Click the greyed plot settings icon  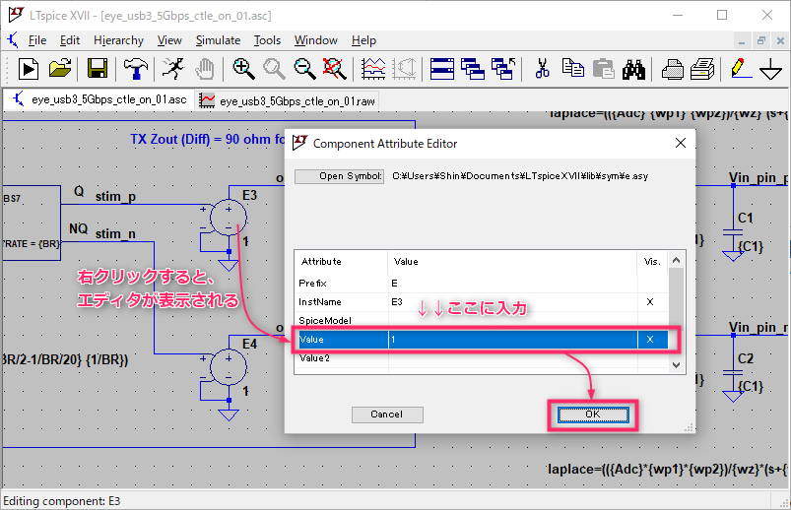pyautogui.click(x=404, y=69)
